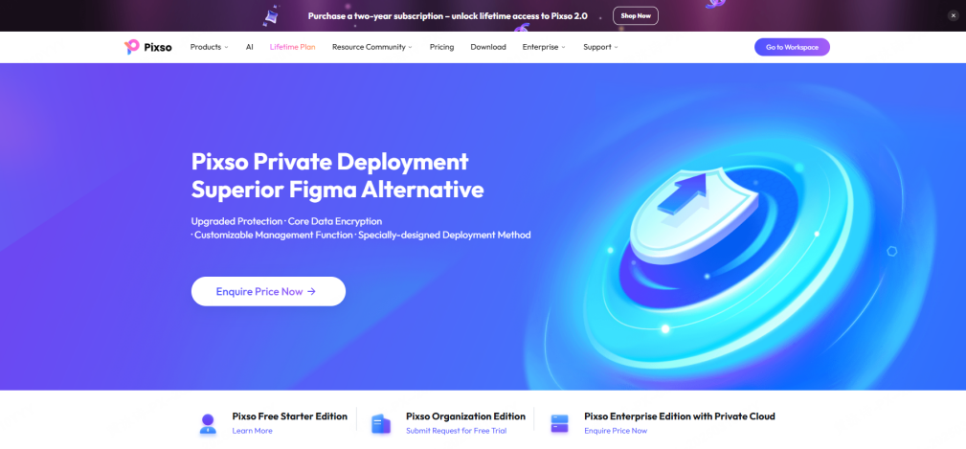
Task: Open the AI menu item
Action: [250, 47]
